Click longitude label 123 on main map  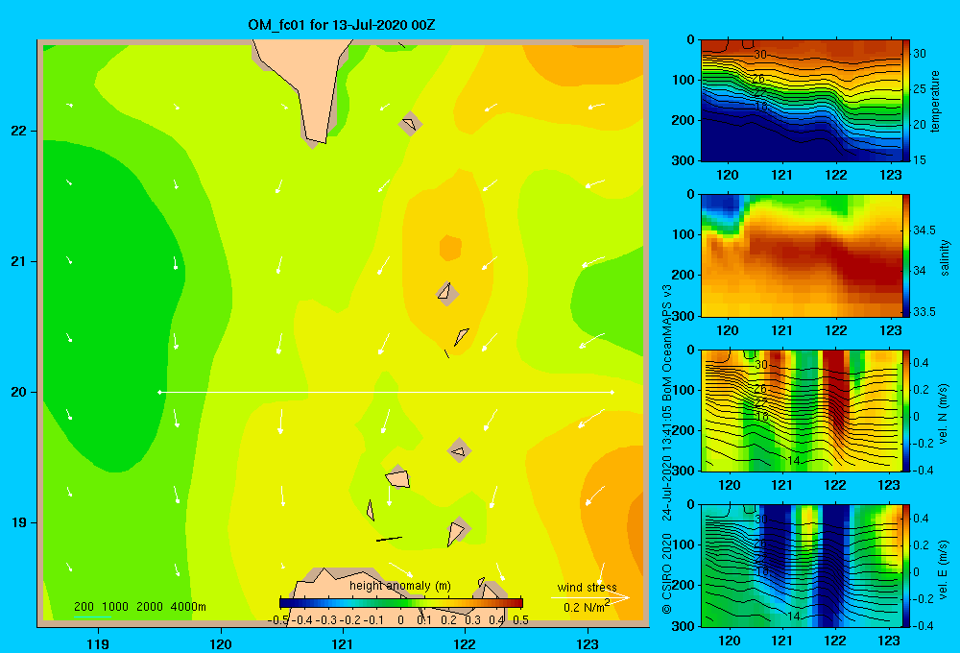coord(588,643)
